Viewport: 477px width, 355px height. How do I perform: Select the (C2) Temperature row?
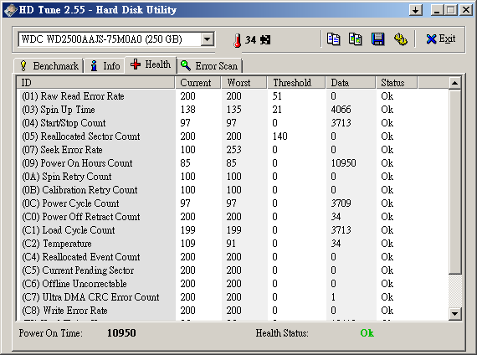click(233, 244)
